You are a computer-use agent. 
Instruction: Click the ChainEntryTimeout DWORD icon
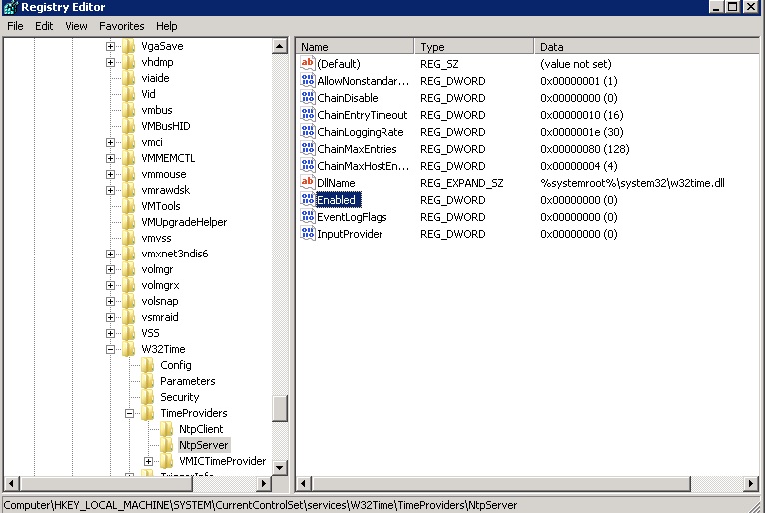(x=308, y=115)
